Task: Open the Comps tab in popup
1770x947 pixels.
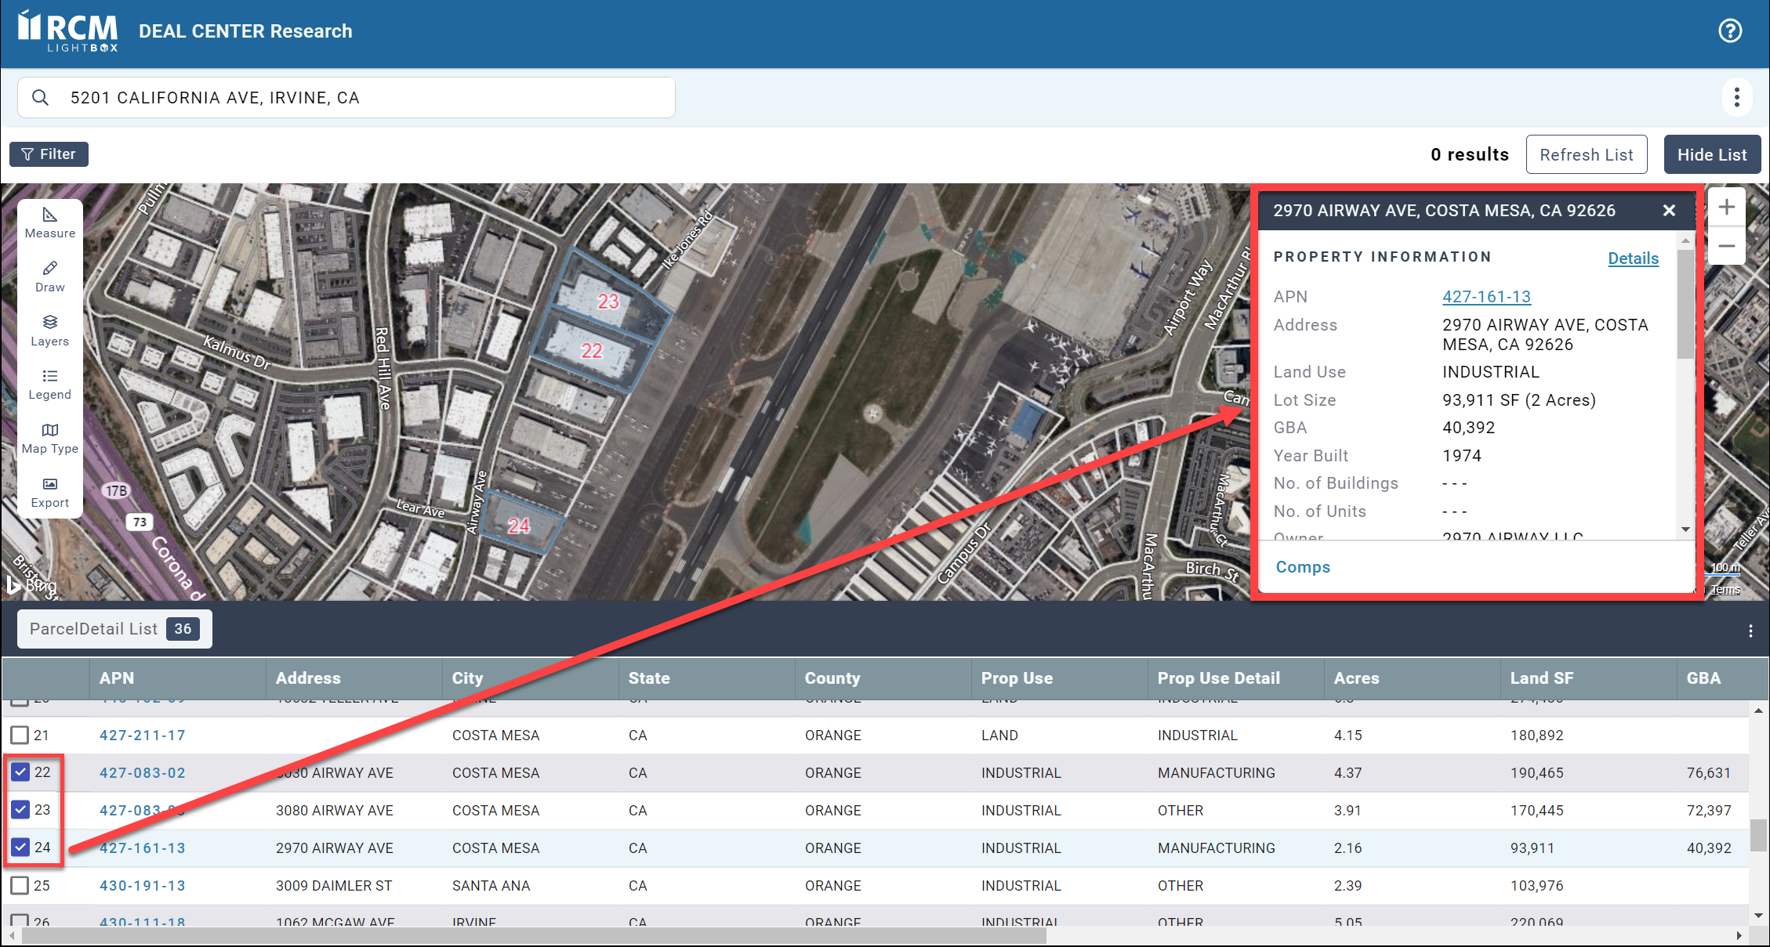Action: pos(1302,567)
